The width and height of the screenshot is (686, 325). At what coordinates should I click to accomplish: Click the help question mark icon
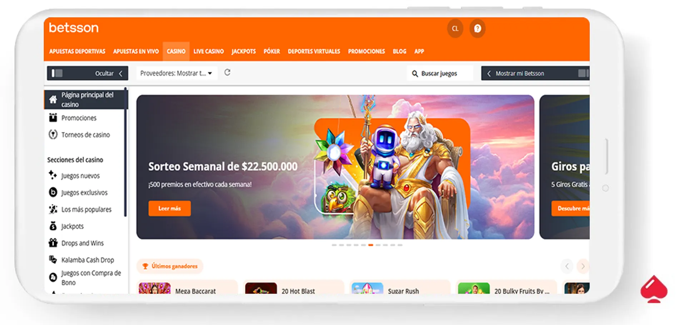pyautogui.click(x=477, y=29)
